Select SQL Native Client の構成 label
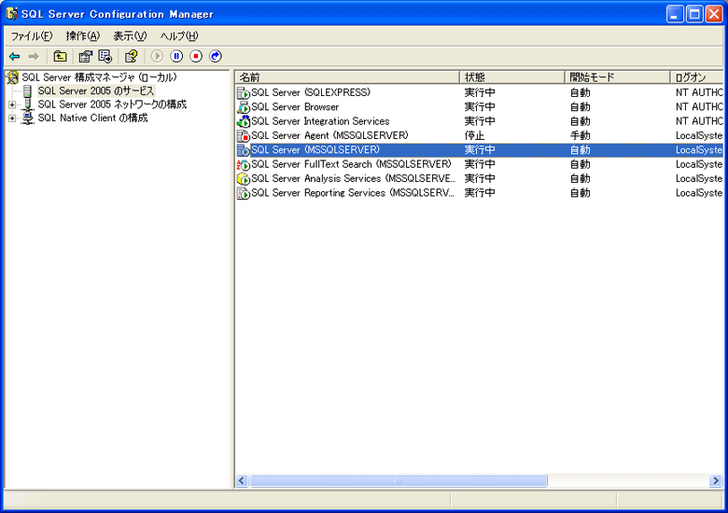 pos(92,118)
